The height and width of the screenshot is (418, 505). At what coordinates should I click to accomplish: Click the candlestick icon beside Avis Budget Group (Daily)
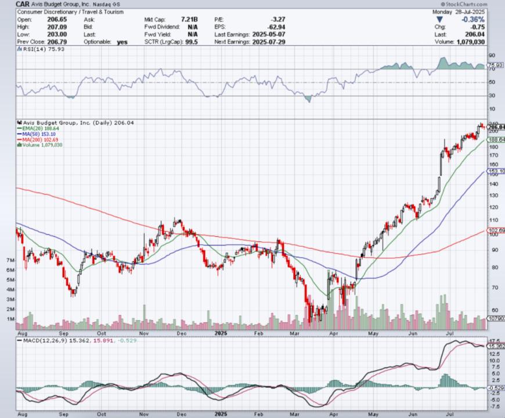coord(19,122)
